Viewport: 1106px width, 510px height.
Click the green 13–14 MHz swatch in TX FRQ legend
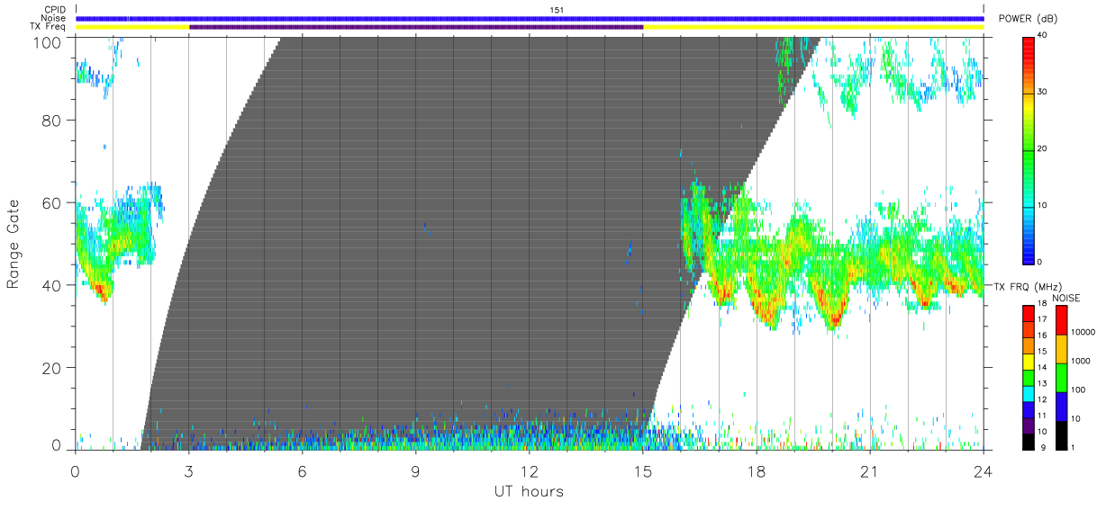pyautogui.click(x=1029, y=378)
